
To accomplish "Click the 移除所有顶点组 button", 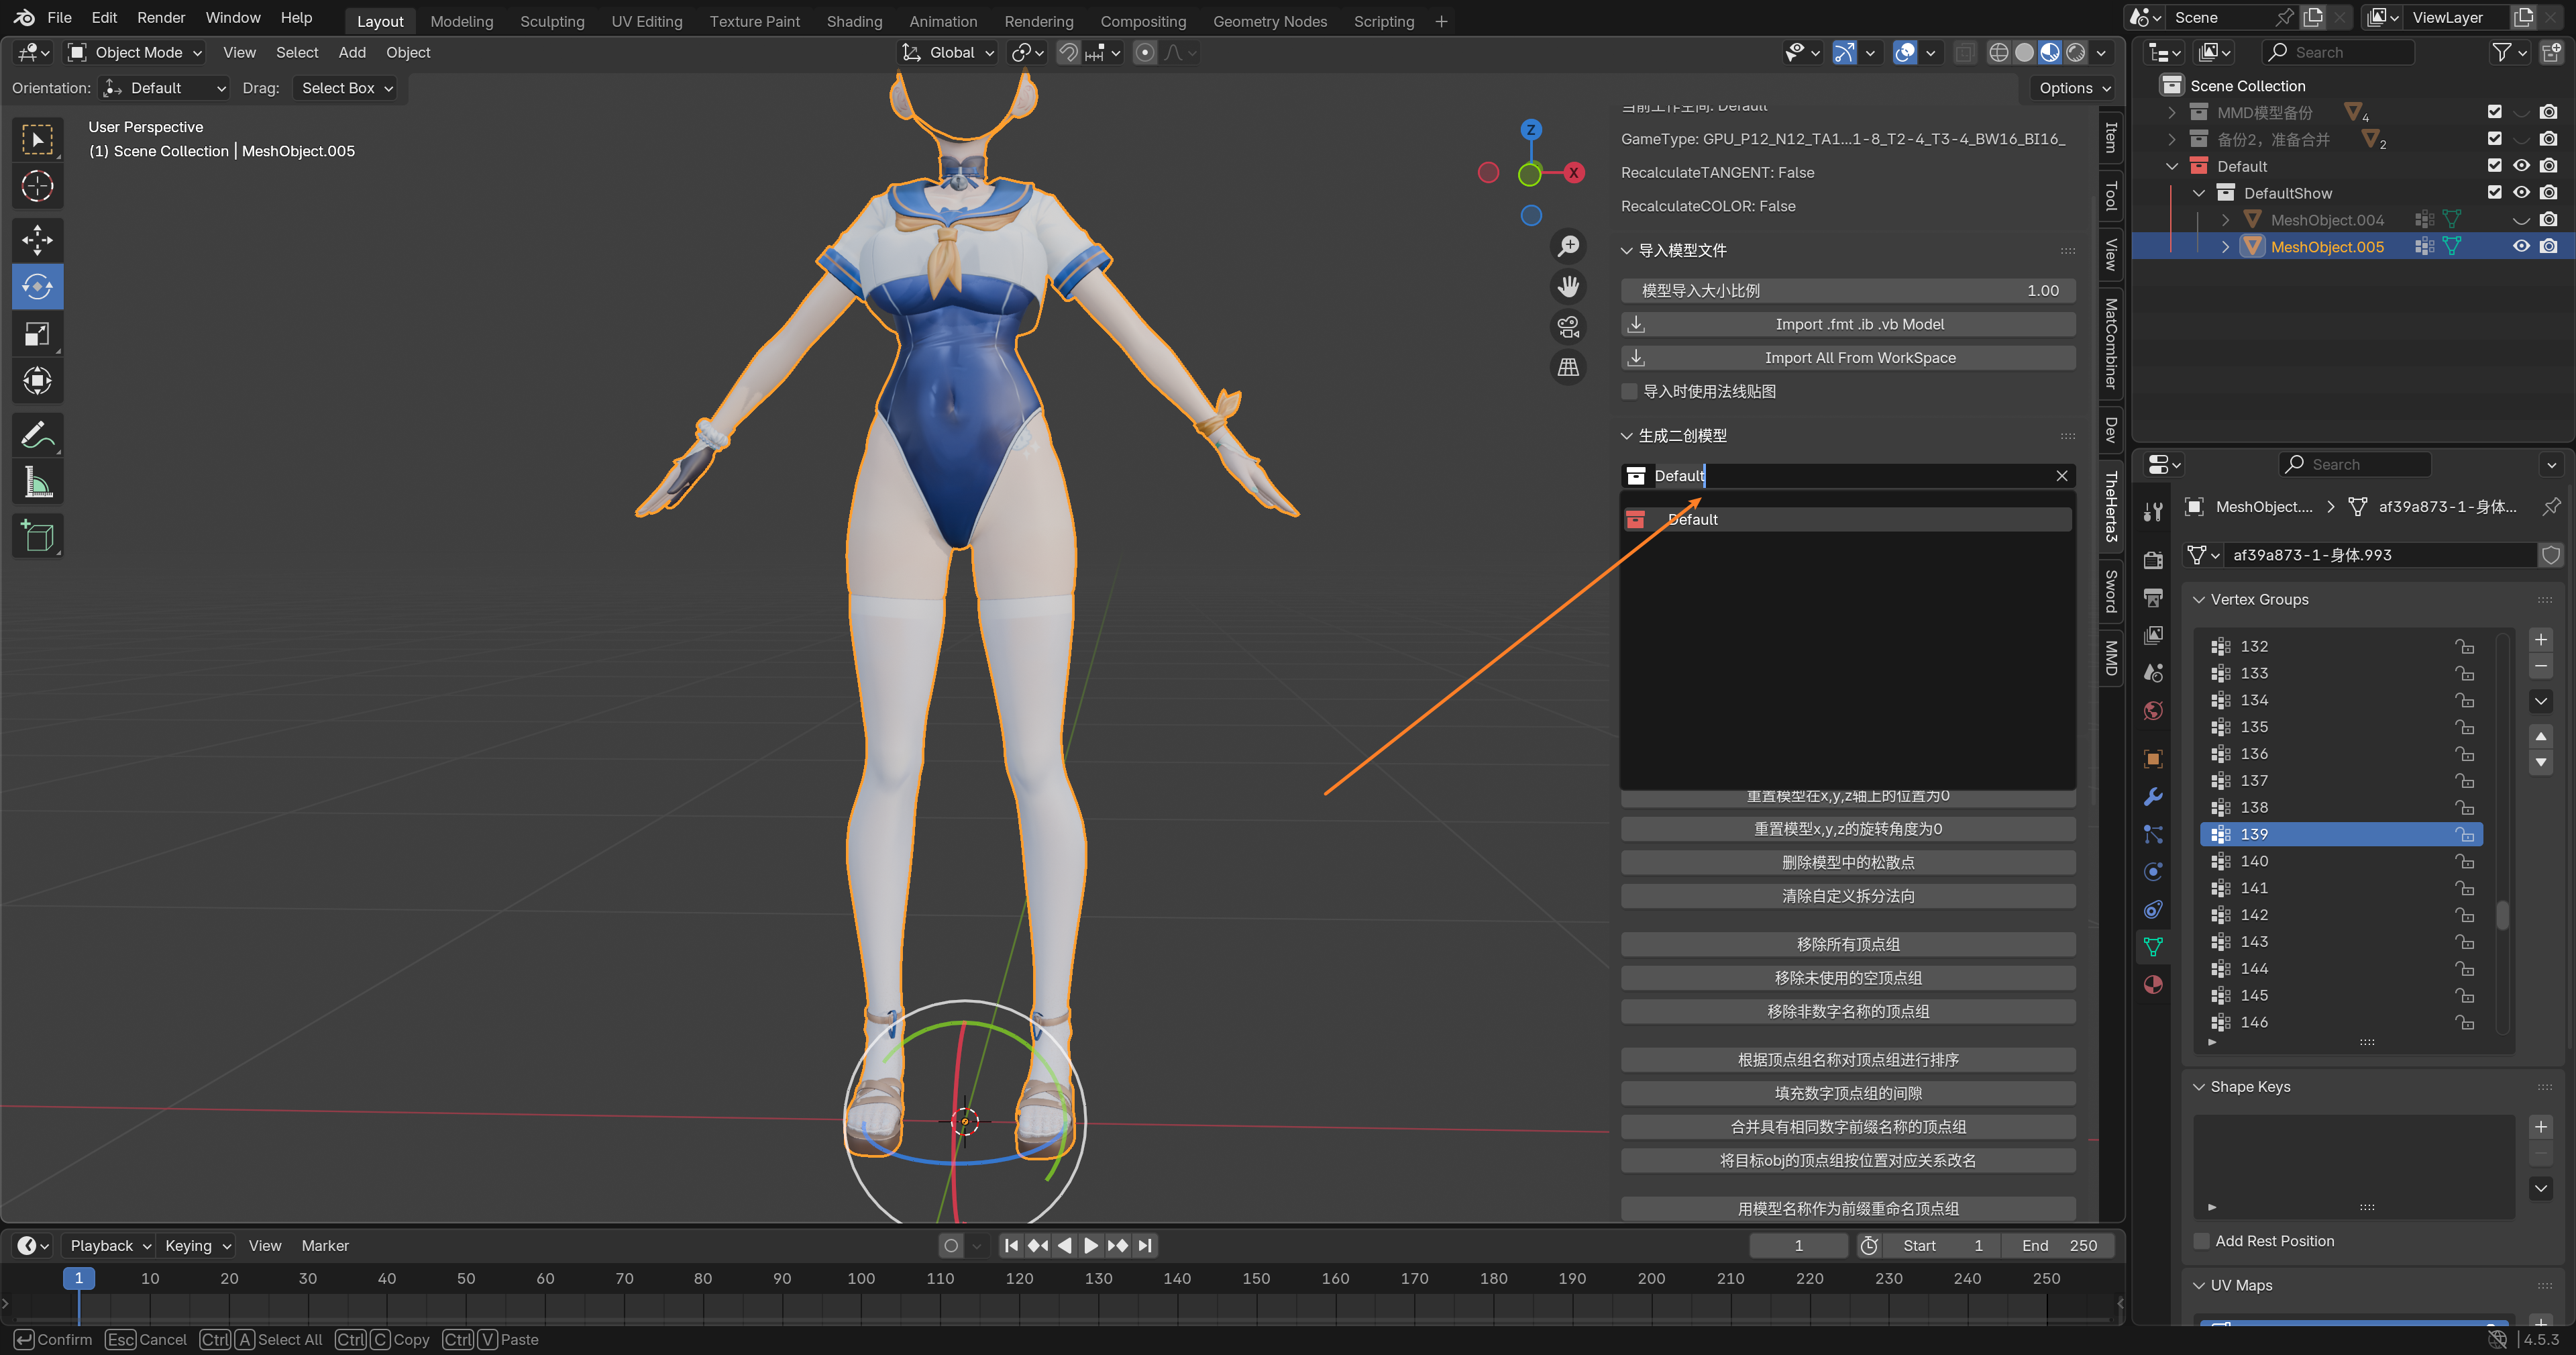I will [1847, 944].
